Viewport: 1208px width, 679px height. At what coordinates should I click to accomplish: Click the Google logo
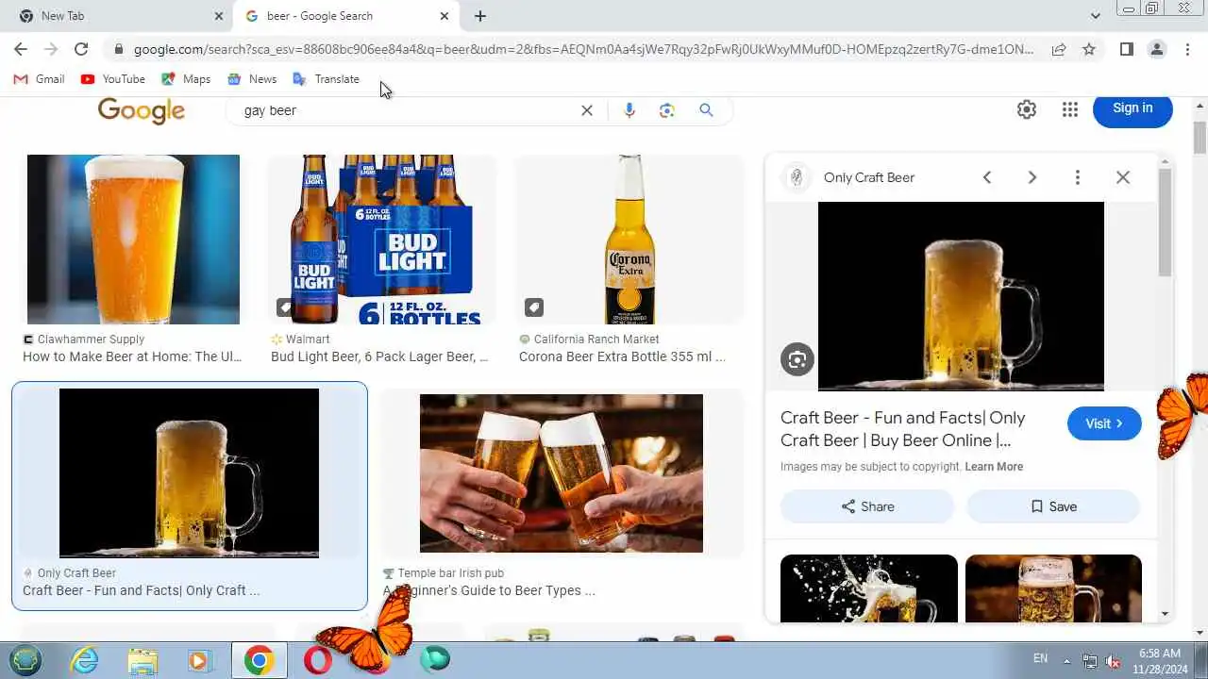(x=142, y=111)
